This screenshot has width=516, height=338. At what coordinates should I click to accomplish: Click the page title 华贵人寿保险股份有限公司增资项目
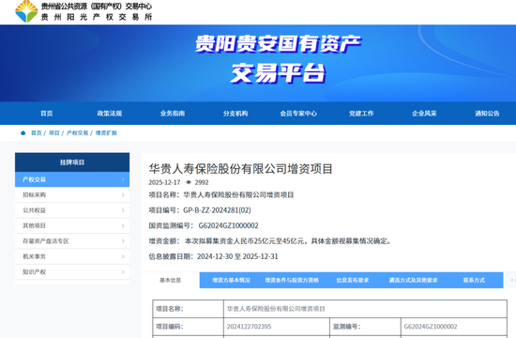click(x=240, y=169)
